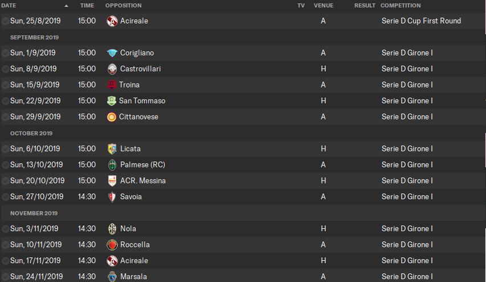Toggle the tick beside Sun, 6/10/2019
The height and width of the screenshot is (282, 486).
tap(5, 149)
